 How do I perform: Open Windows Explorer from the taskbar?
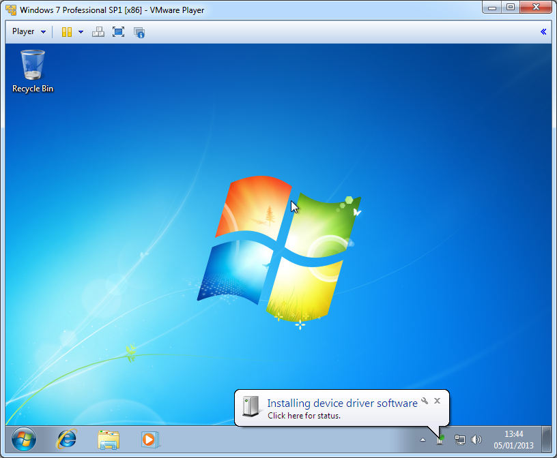[108, 440]
